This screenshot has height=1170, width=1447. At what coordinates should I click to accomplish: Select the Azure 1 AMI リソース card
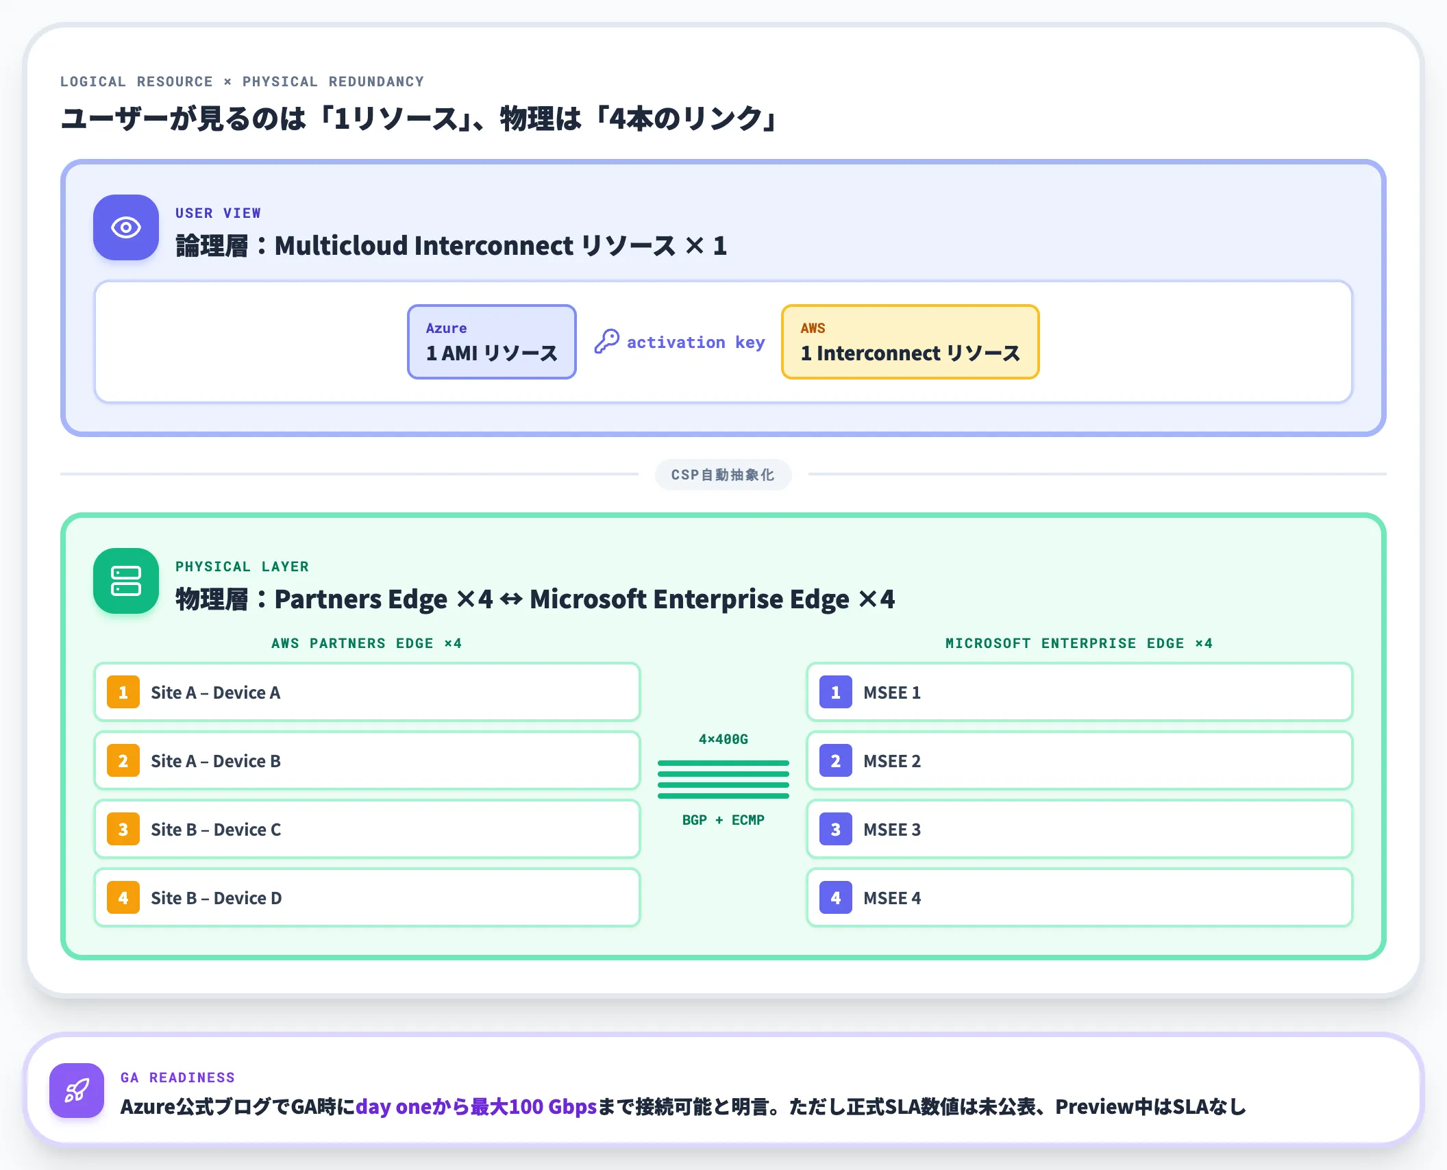[x=492, y=342]
